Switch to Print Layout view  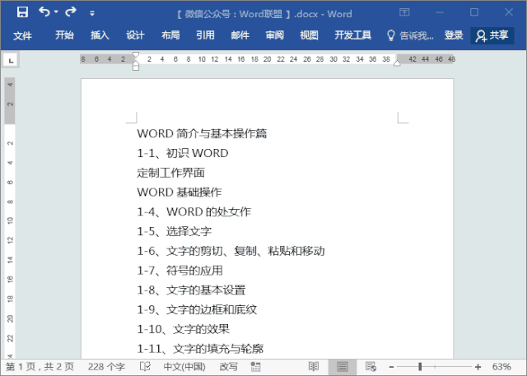coord(343,367)
